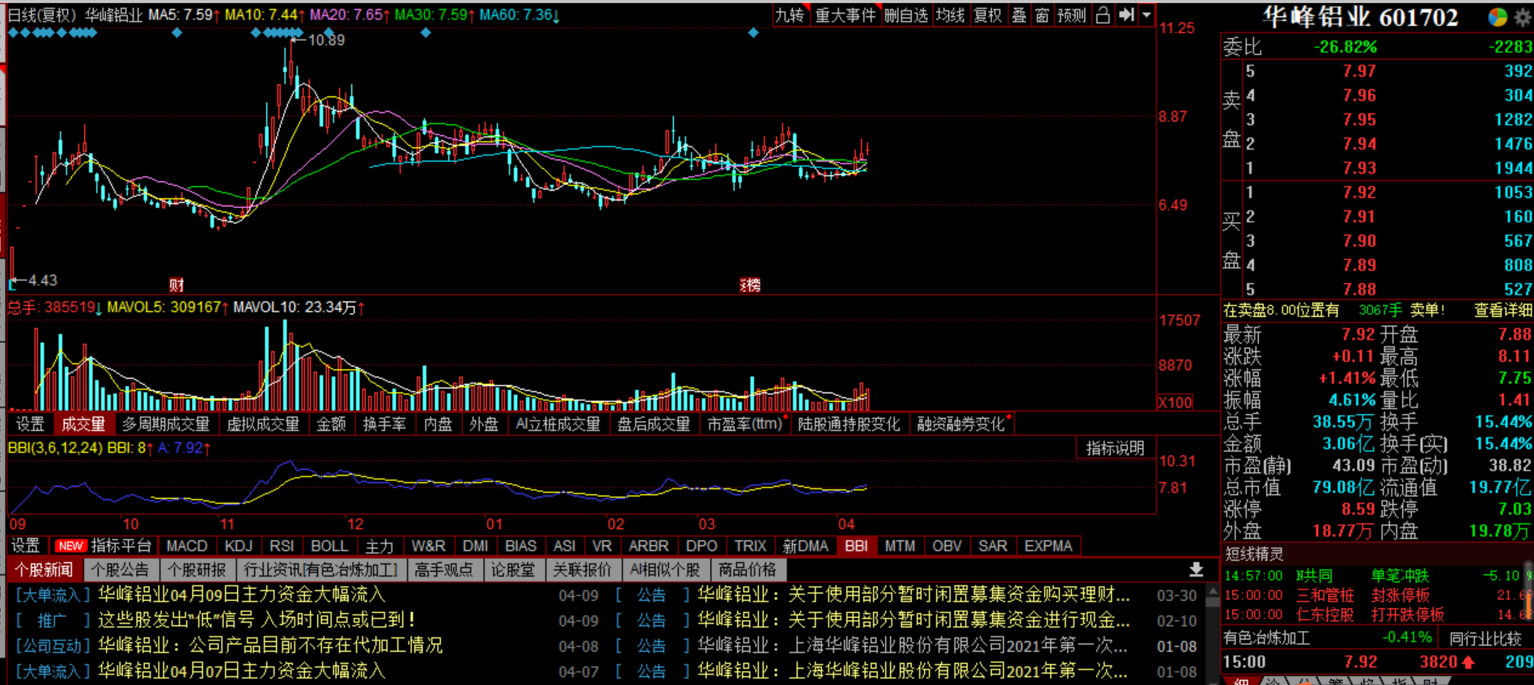Switch indicator to KDJ
Image resolution: width=1534 pixels, height=685 pixels.
(239, 546)
